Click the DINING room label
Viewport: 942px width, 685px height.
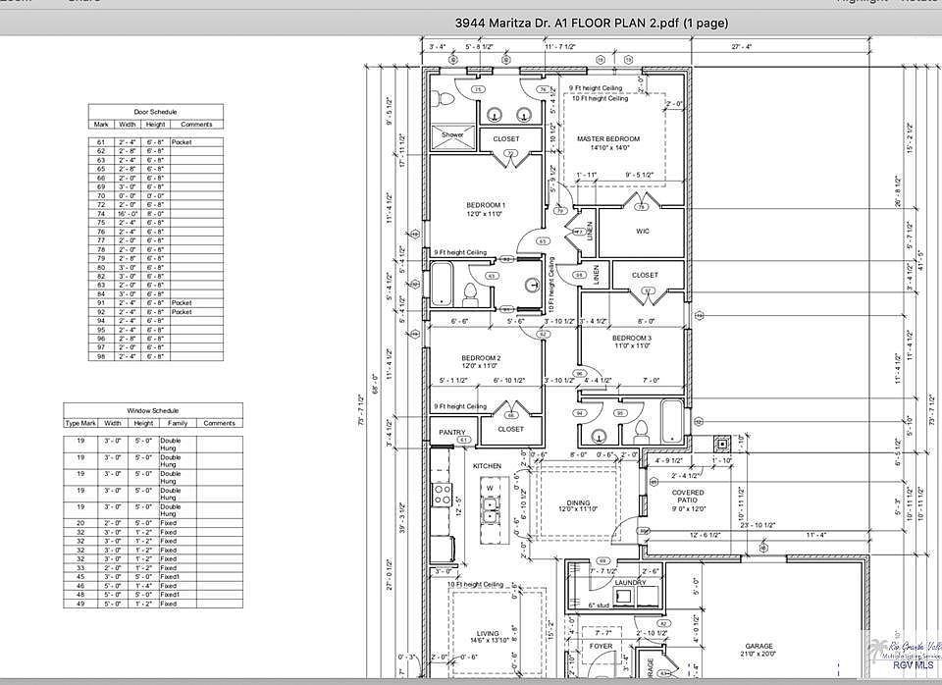[579, 502]
